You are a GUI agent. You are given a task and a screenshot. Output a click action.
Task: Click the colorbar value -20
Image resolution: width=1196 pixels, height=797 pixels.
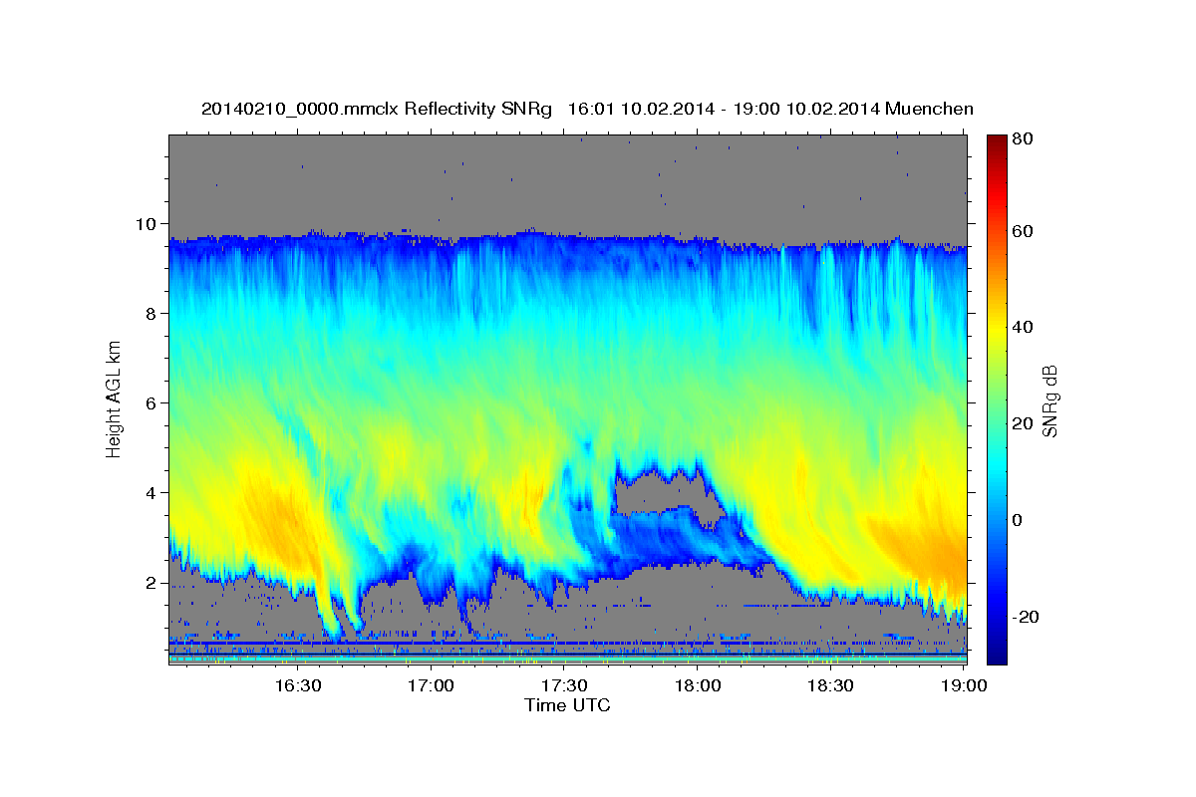[1025, 617]
